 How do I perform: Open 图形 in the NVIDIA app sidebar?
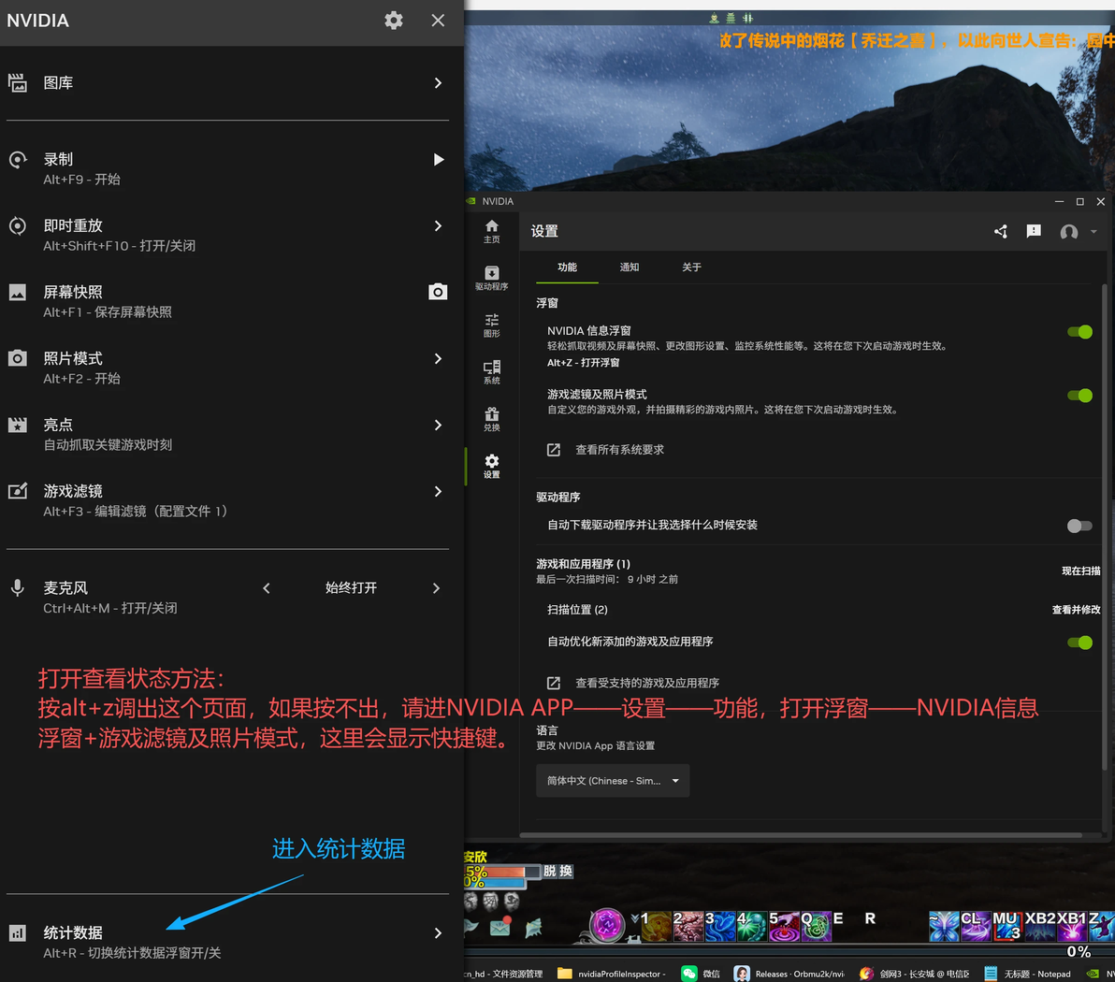tap(491, 325)
